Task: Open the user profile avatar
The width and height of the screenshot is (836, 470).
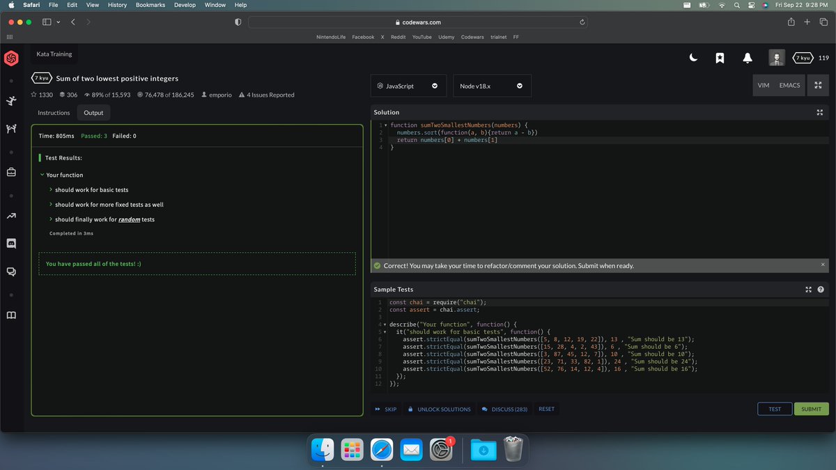Action: tap(777, 58)
